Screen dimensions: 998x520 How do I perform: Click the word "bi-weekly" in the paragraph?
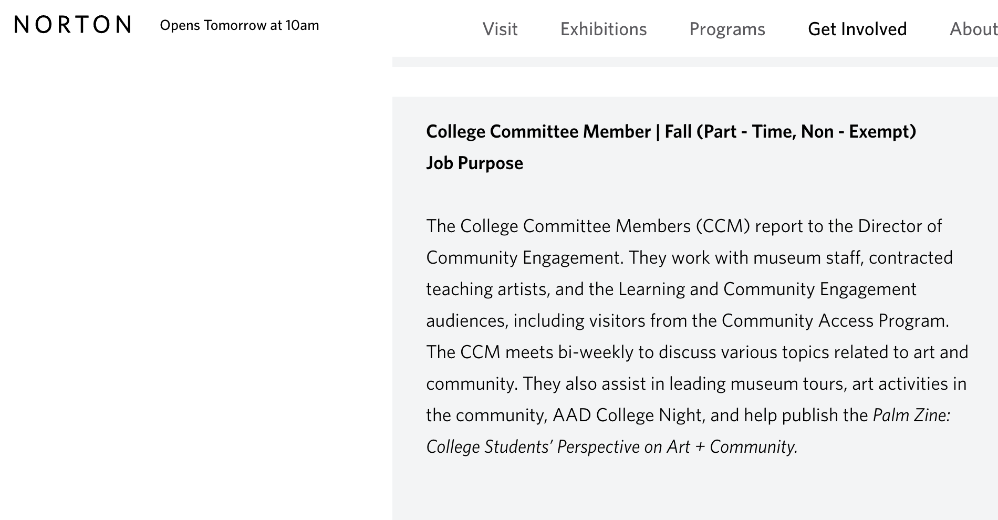(x=596, y=352)
